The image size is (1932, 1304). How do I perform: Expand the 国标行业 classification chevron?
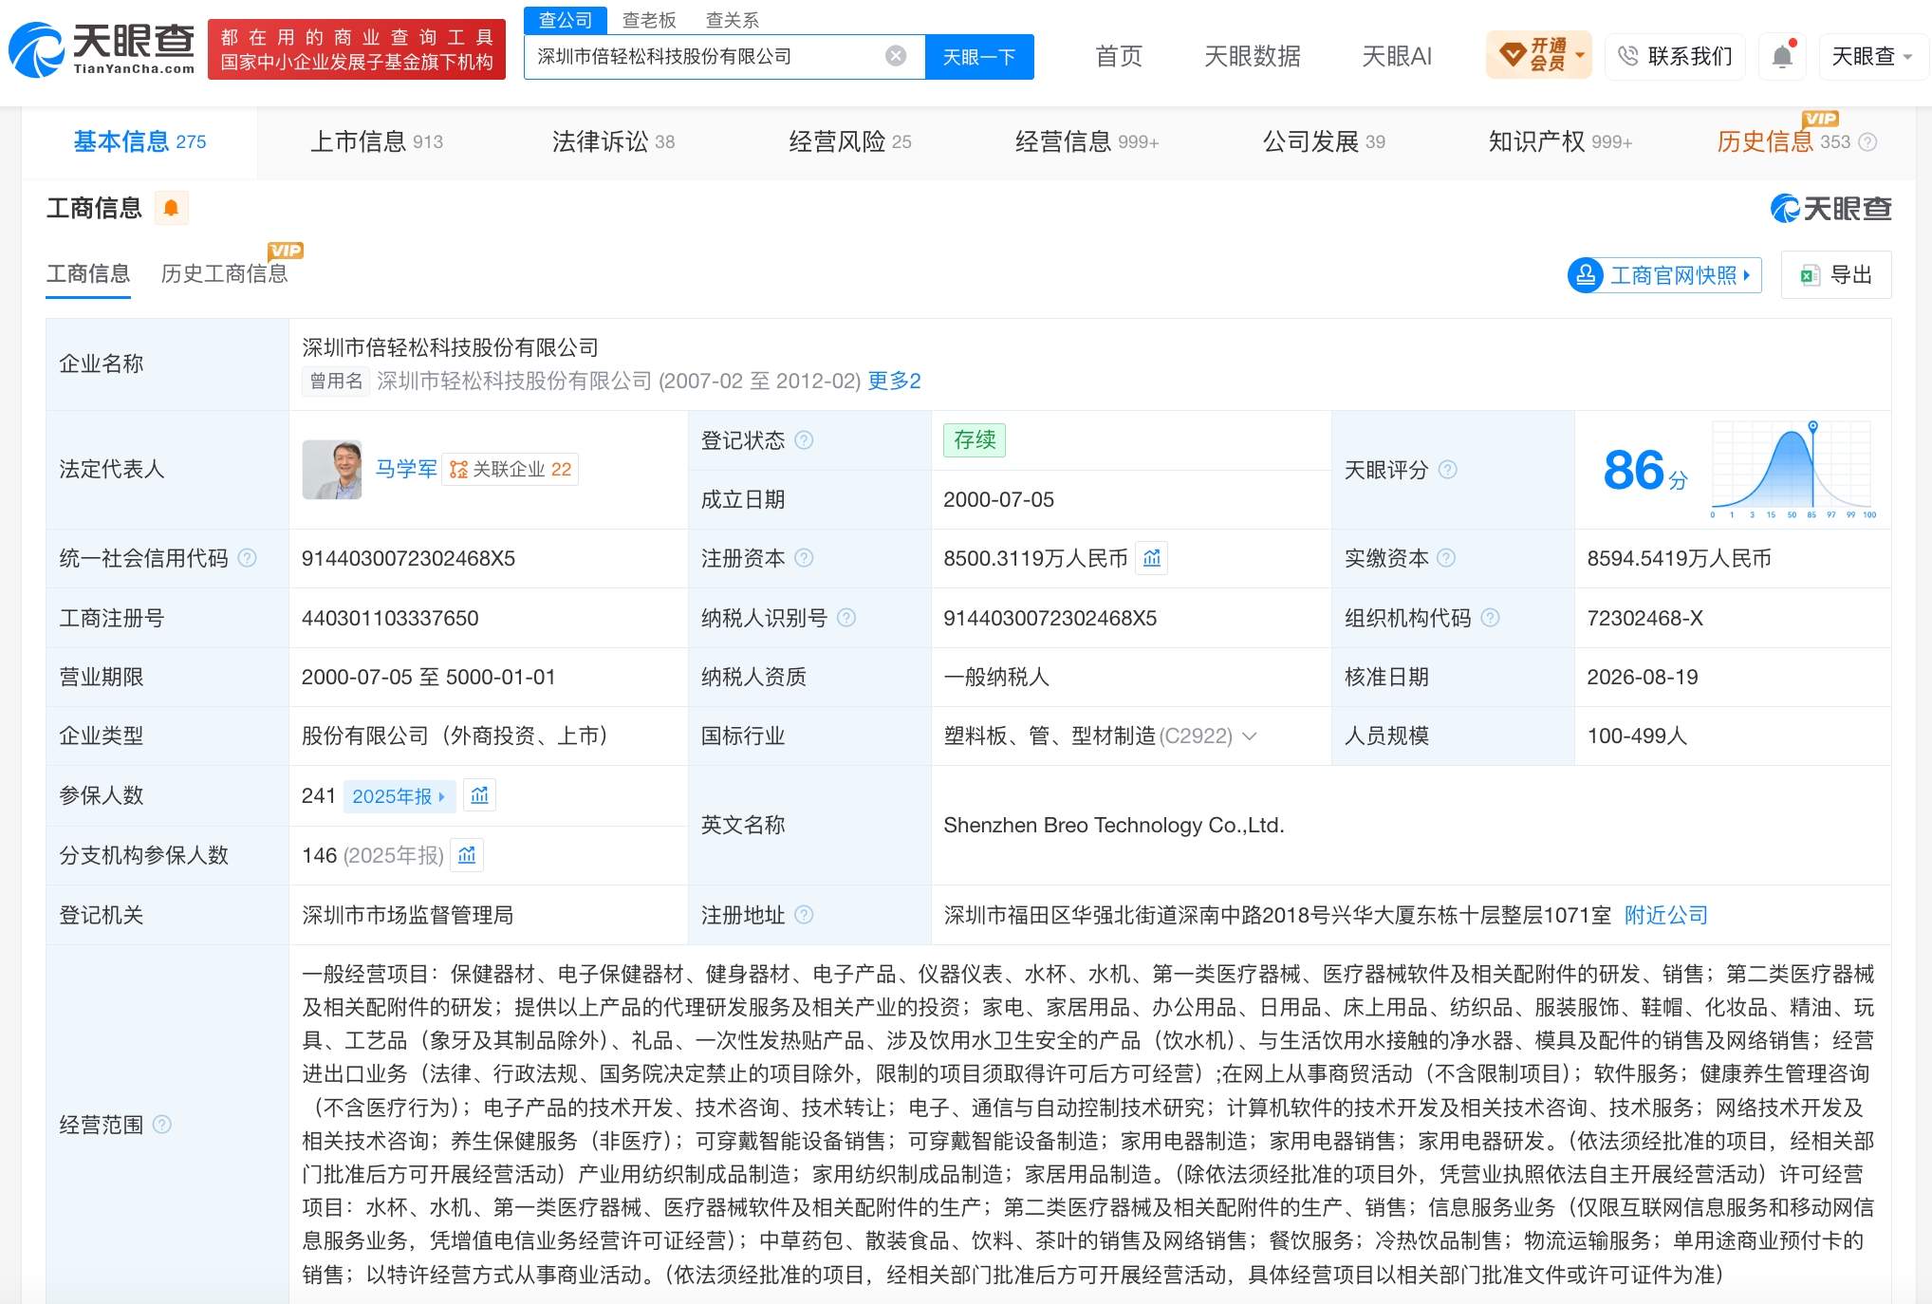[x=1250, y=736]
